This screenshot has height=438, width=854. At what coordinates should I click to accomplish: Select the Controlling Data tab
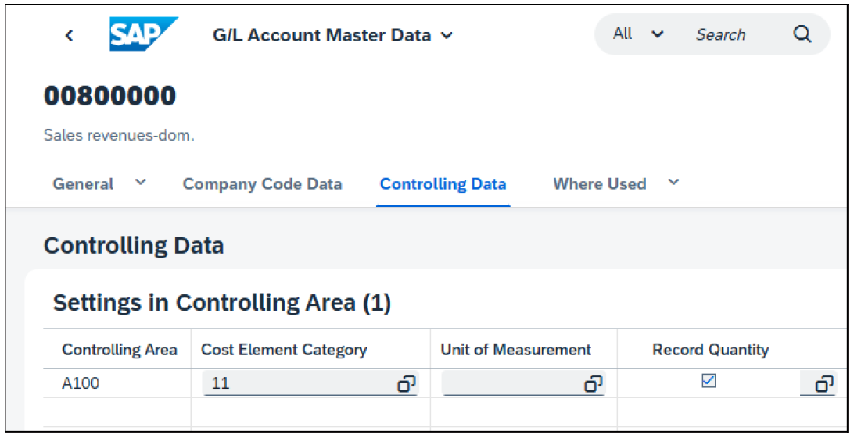click(x=443, y=184)
